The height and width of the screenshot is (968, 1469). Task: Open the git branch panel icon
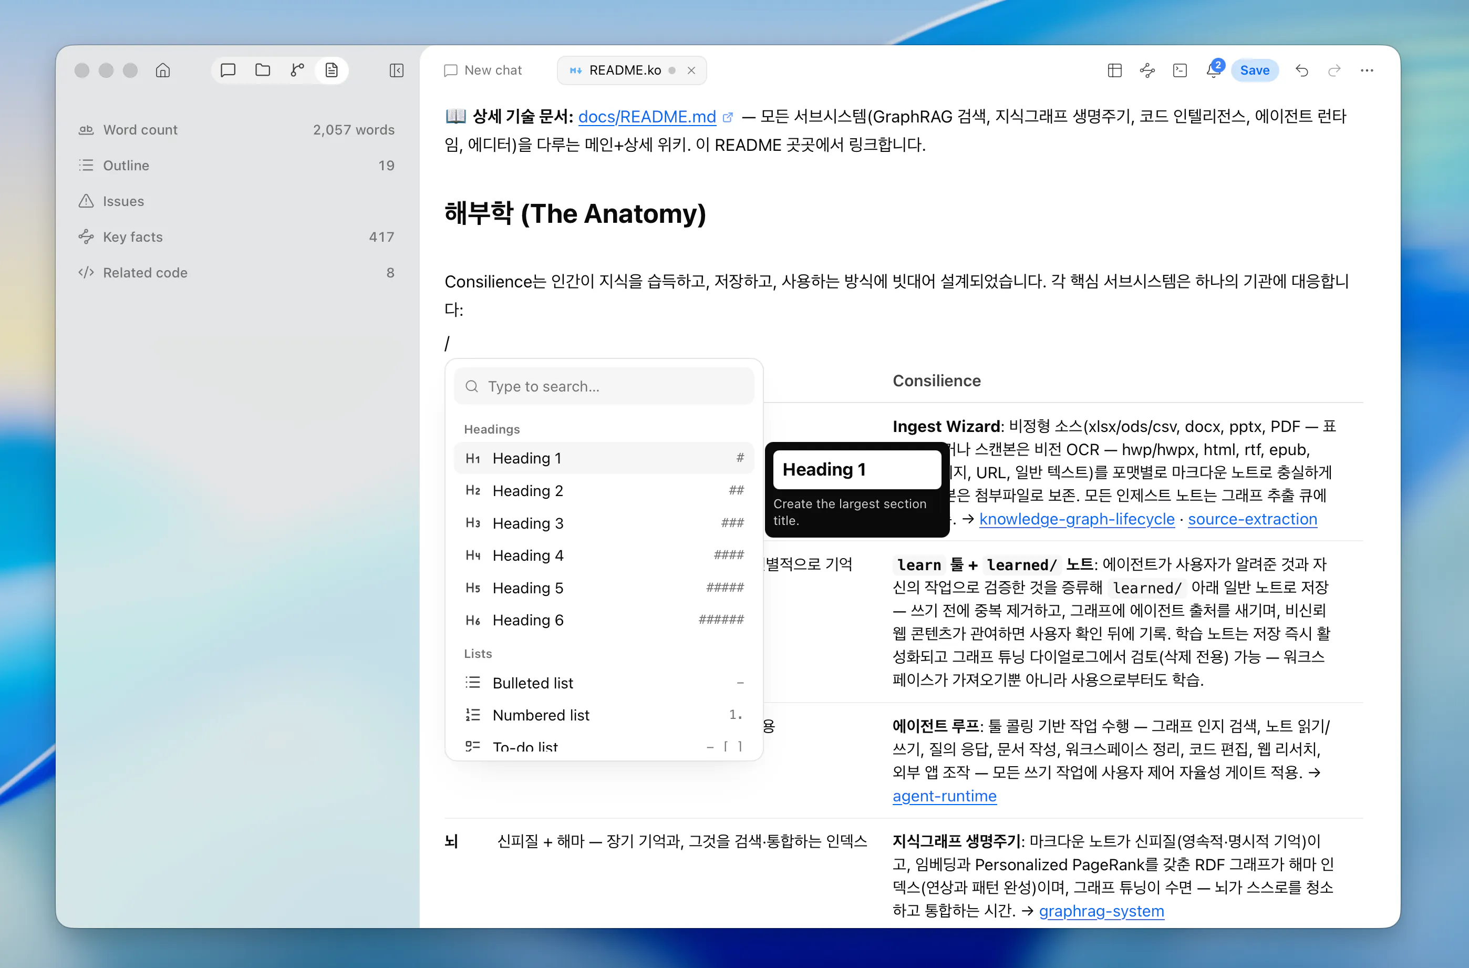click(x=297, y=70)
